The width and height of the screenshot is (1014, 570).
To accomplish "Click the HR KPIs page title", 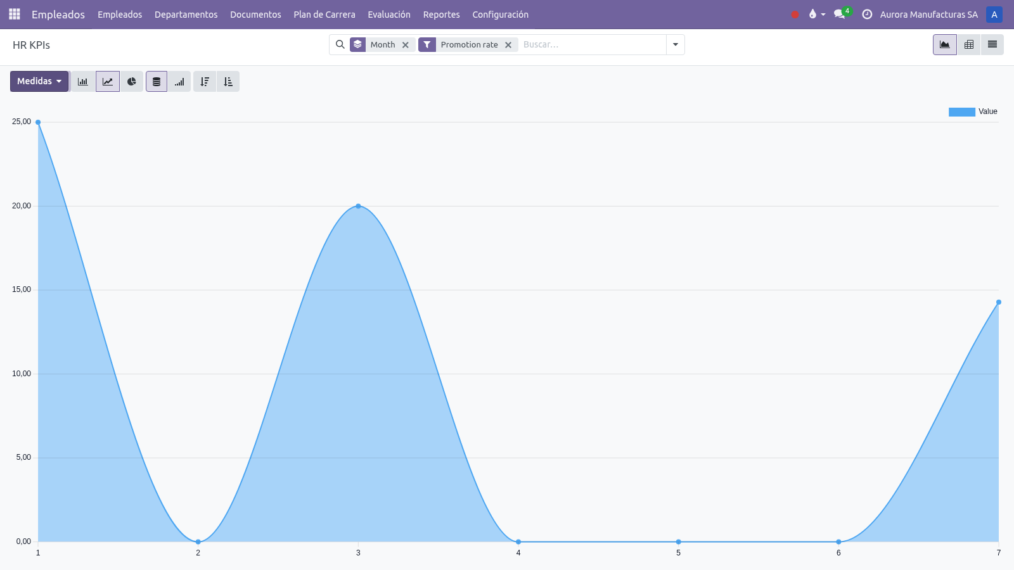I will (x=31, y=45).
